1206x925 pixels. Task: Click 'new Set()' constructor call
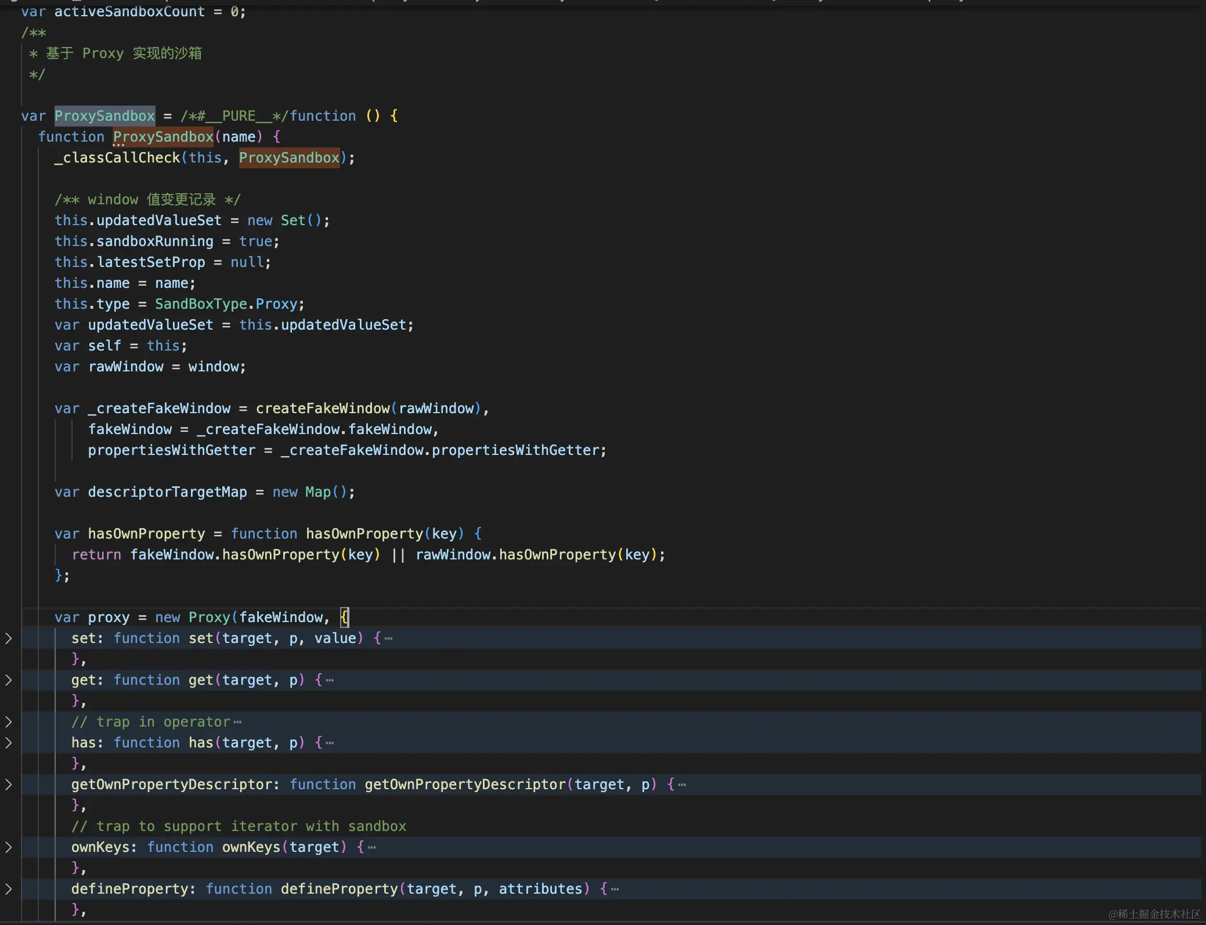[284, 221]
